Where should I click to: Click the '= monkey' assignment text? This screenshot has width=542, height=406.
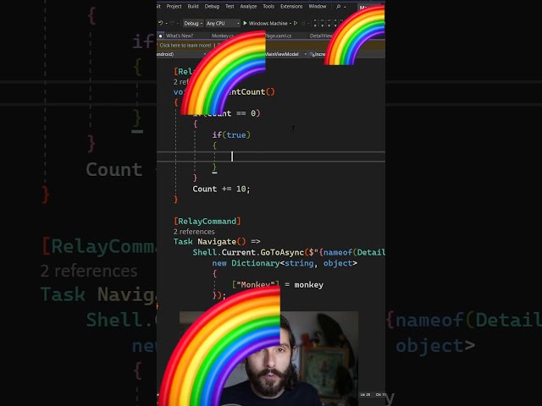(304, 285)
